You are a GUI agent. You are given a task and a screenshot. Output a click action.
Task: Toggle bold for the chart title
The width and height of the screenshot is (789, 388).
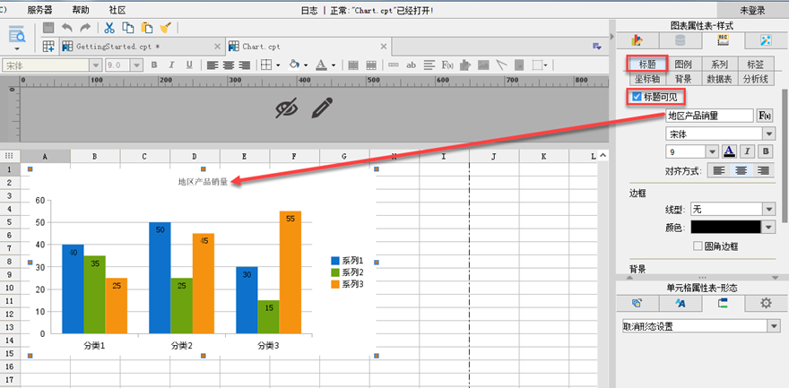click(766, 151)
